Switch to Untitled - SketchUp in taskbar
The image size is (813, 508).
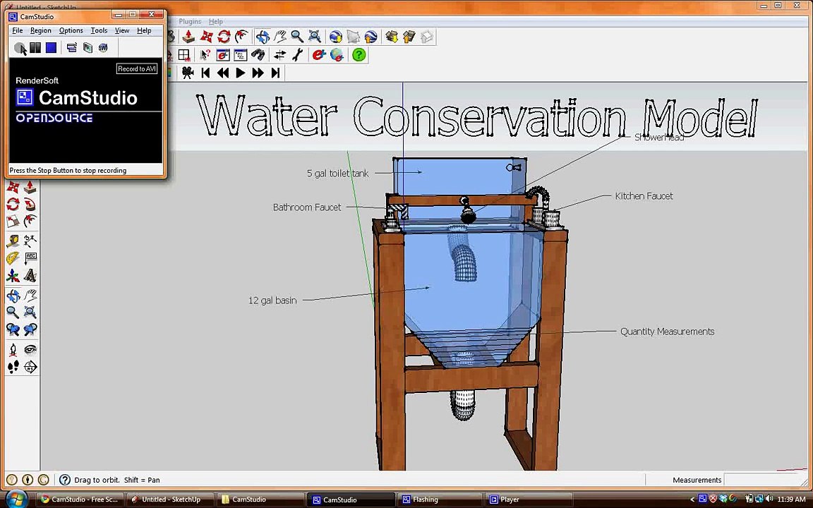click(169, 500)
